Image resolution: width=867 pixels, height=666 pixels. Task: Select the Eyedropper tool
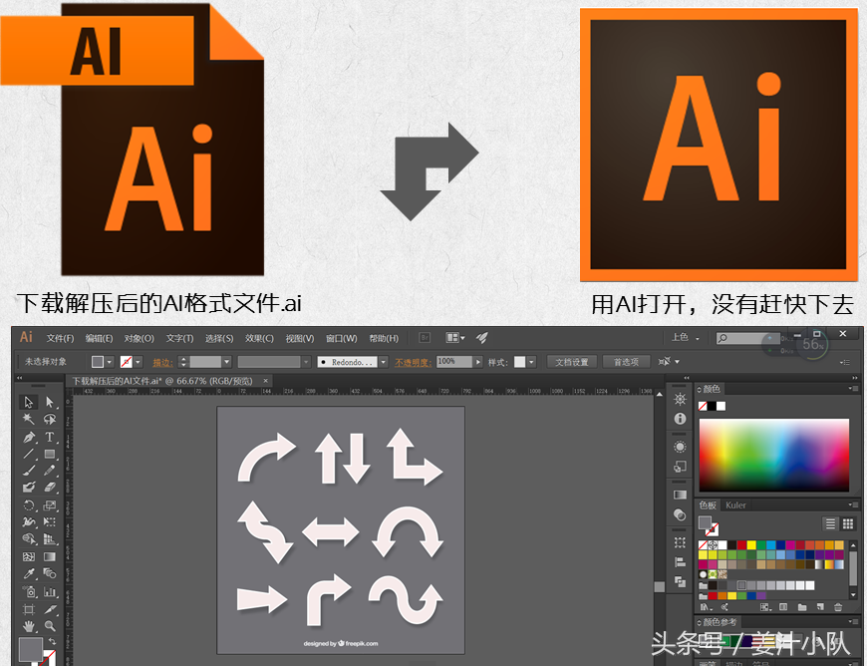[29, 573]
